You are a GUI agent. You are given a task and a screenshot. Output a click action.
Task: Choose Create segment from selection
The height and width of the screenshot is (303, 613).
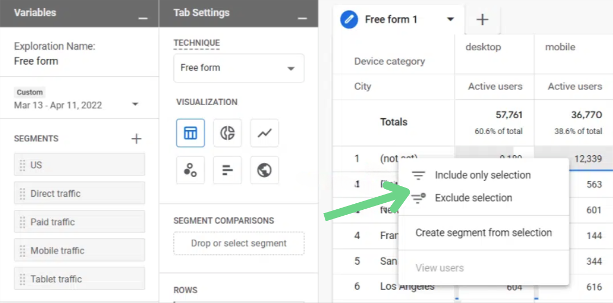click(484, 233)
